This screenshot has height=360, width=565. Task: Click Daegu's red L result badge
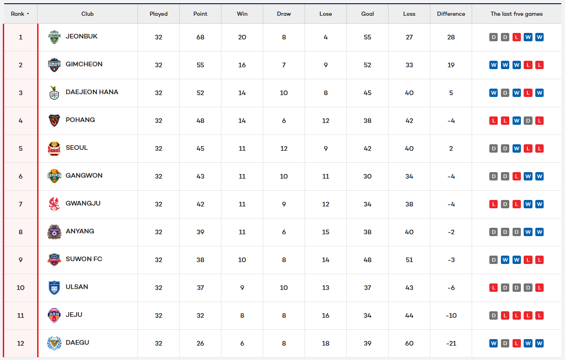coord(516,343)
